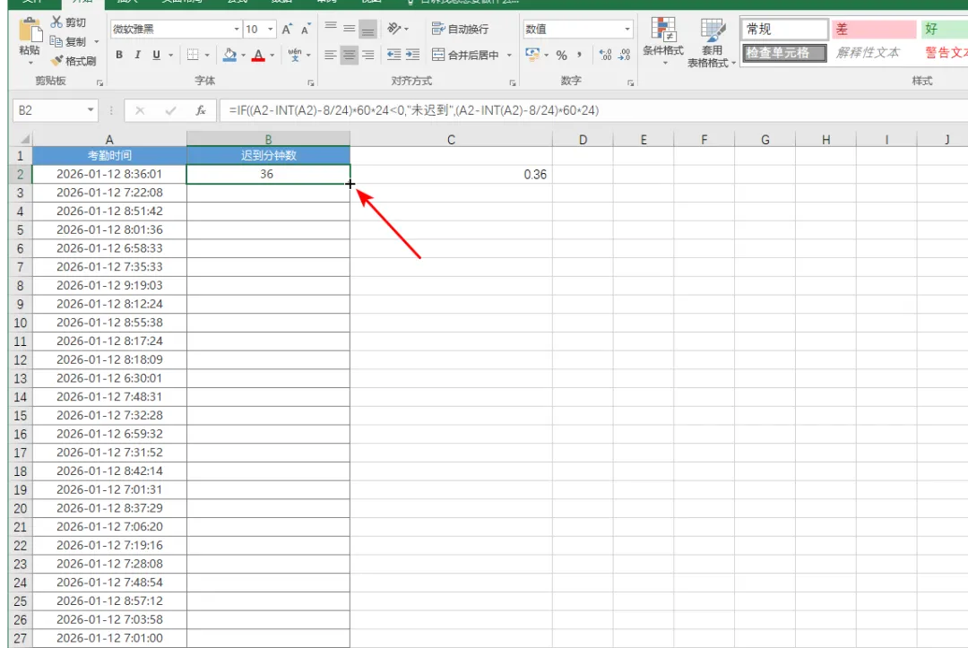Click header cell 迟到分钟数
Image resolution: width=968 pixels, height=648 pixels.
tap(269, 156)
